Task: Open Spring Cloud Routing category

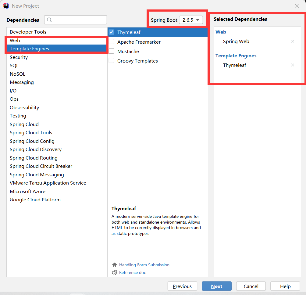Action: pyautogui.click(x=57, y=158)
